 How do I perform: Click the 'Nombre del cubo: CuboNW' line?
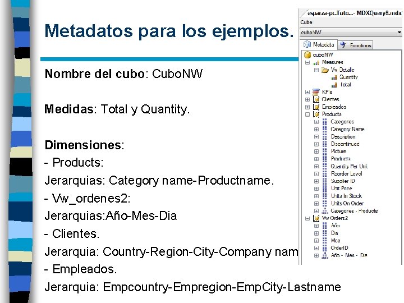(123, 74)
